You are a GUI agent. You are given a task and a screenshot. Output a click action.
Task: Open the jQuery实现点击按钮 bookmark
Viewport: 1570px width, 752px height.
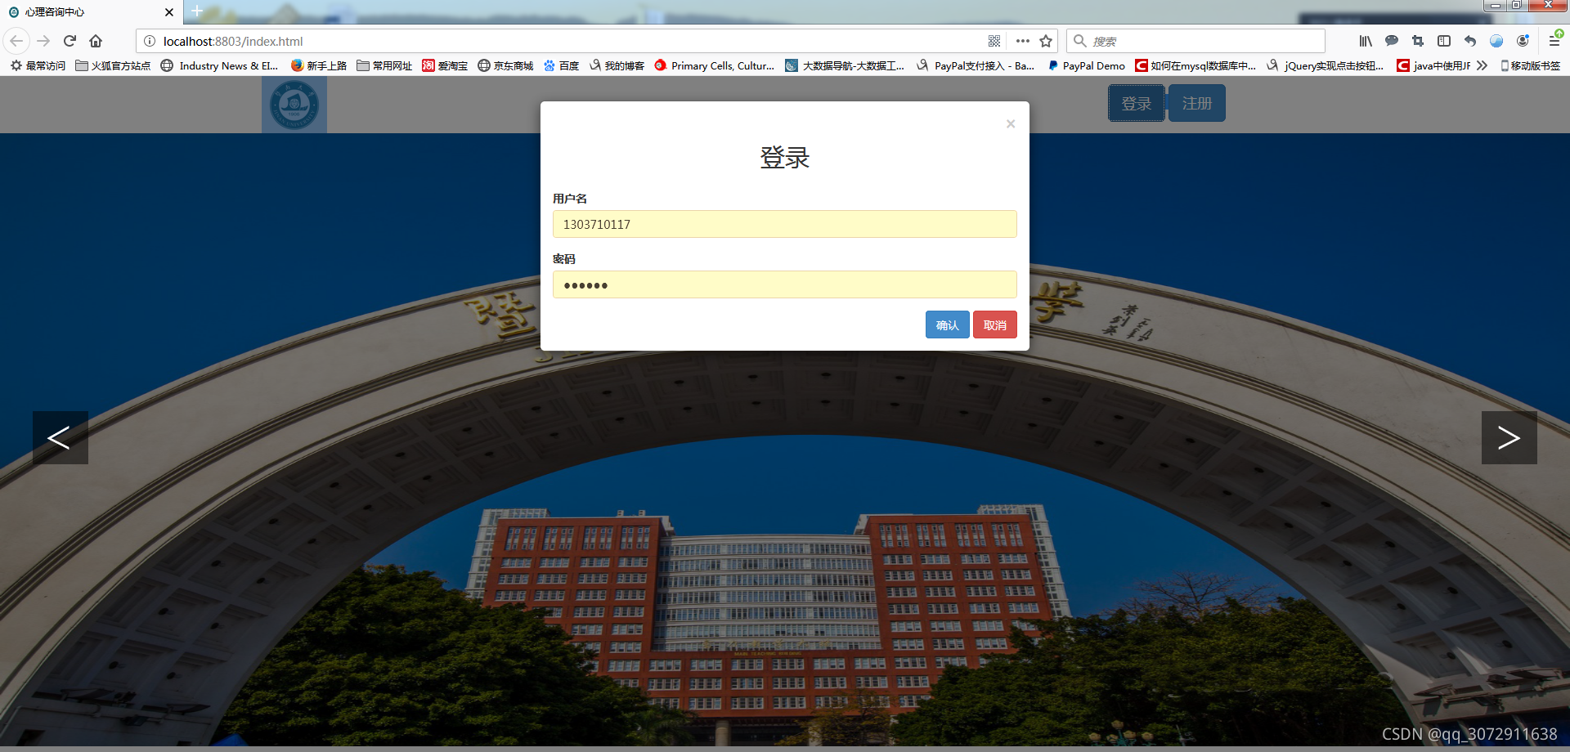pyautogui.click(x=1326, y=65)
